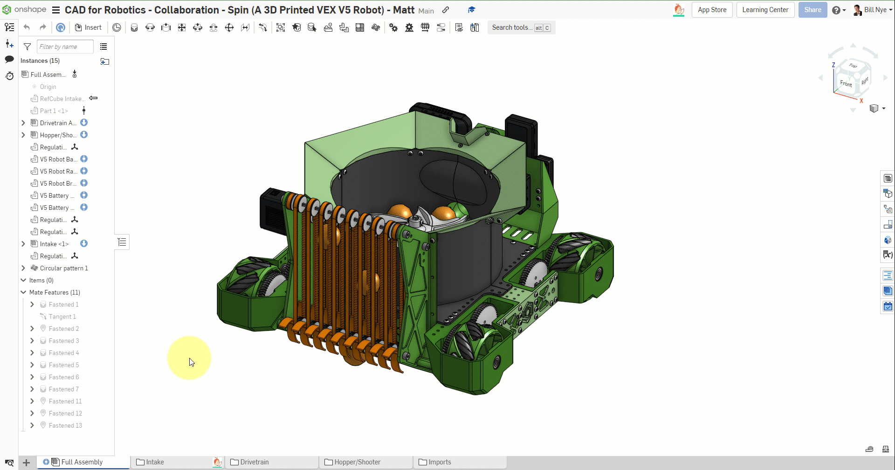Image resolution: width=895 pixels, height=470 pixels.
Task: Open the versions and history clock icon
Action: point(9,76)
